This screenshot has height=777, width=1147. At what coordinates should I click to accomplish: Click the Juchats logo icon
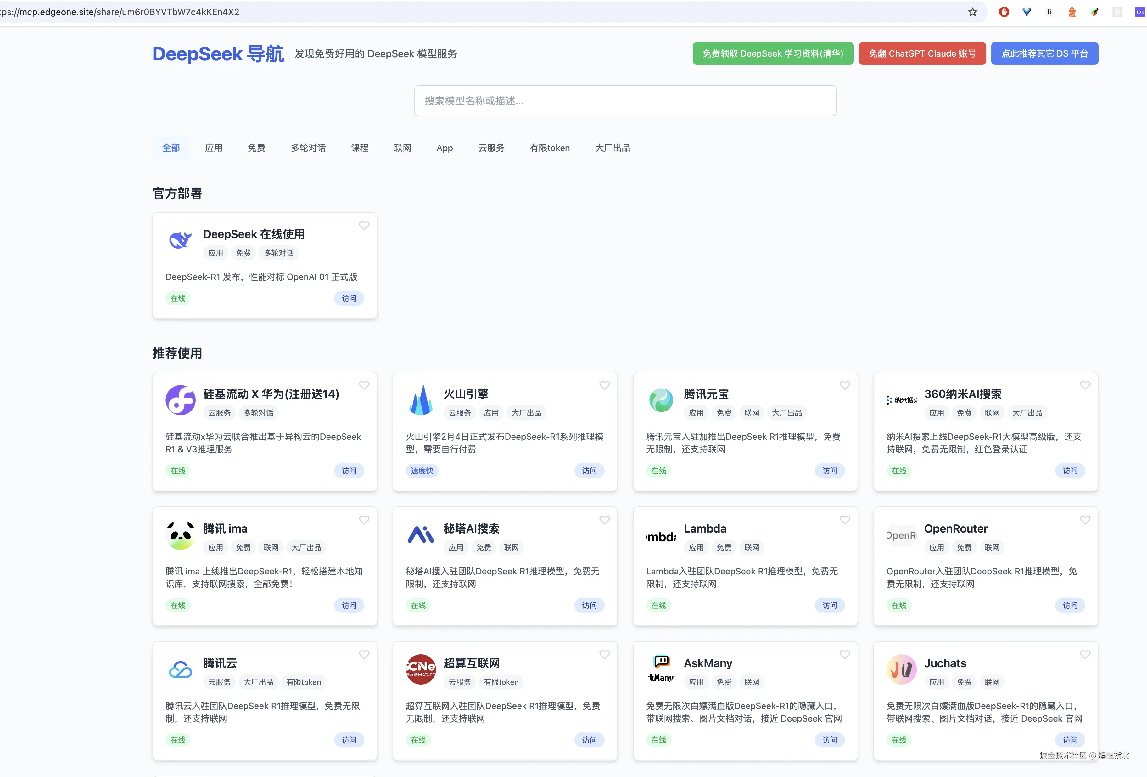(901, 669)
